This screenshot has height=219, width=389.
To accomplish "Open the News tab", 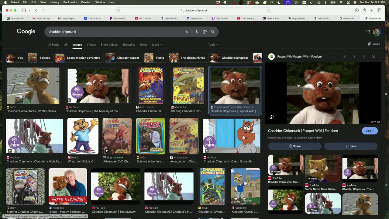I will tap(143, 45).
